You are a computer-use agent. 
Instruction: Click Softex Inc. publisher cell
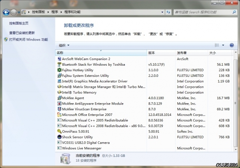[x=185, y=131]
